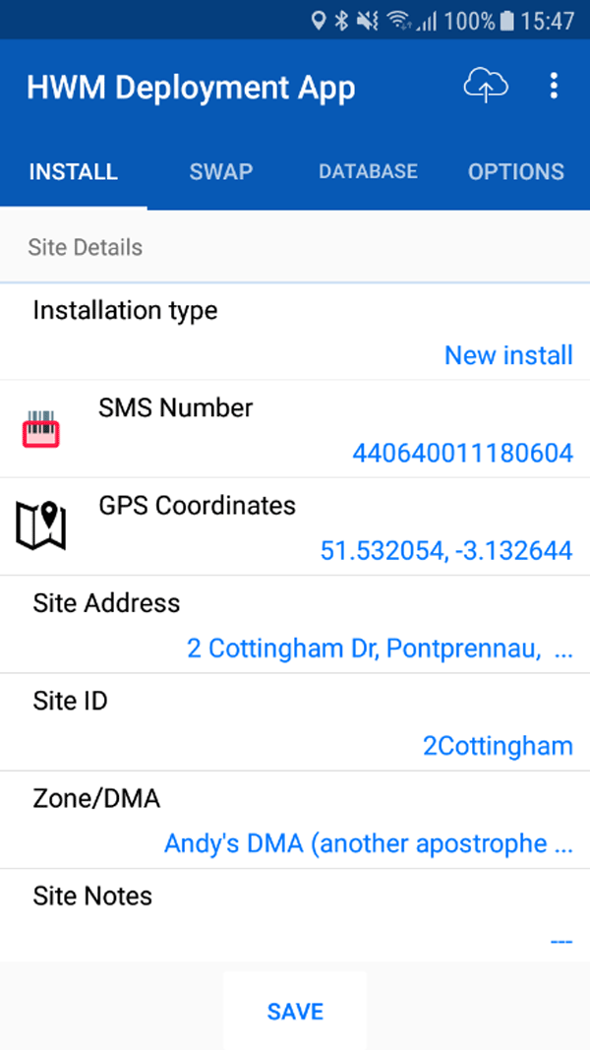Tap the Wi-Fi status icon

pos(398,21)
